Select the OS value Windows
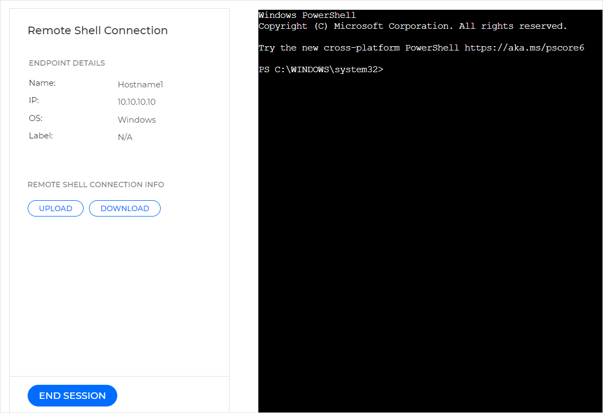The height and width of the screenshot is (413, 603). click(x=137, y=120)
